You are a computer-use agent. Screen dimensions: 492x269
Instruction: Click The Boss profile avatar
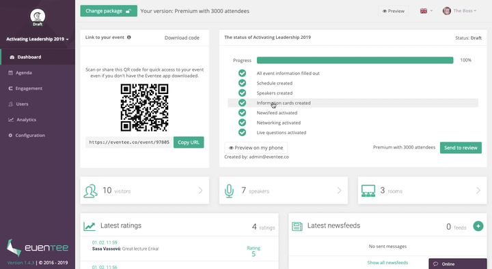tap(446, 11)
